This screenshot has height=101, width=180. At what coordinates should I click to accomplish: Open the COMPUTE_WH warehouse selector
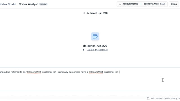click(x=154, y=4)
